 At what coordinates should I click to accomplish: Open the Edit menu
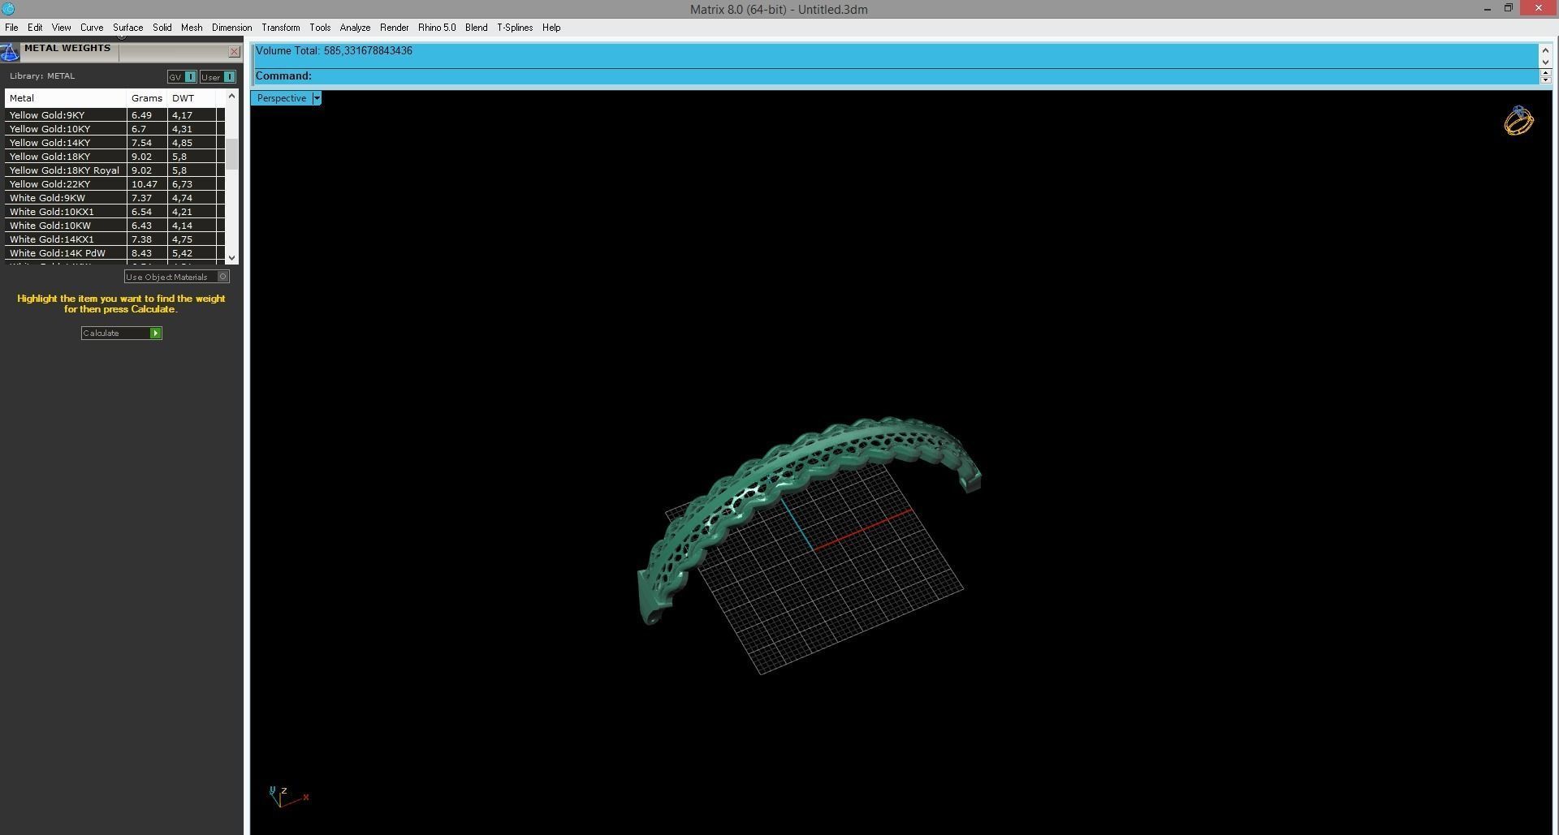click(x=35, y=28)
